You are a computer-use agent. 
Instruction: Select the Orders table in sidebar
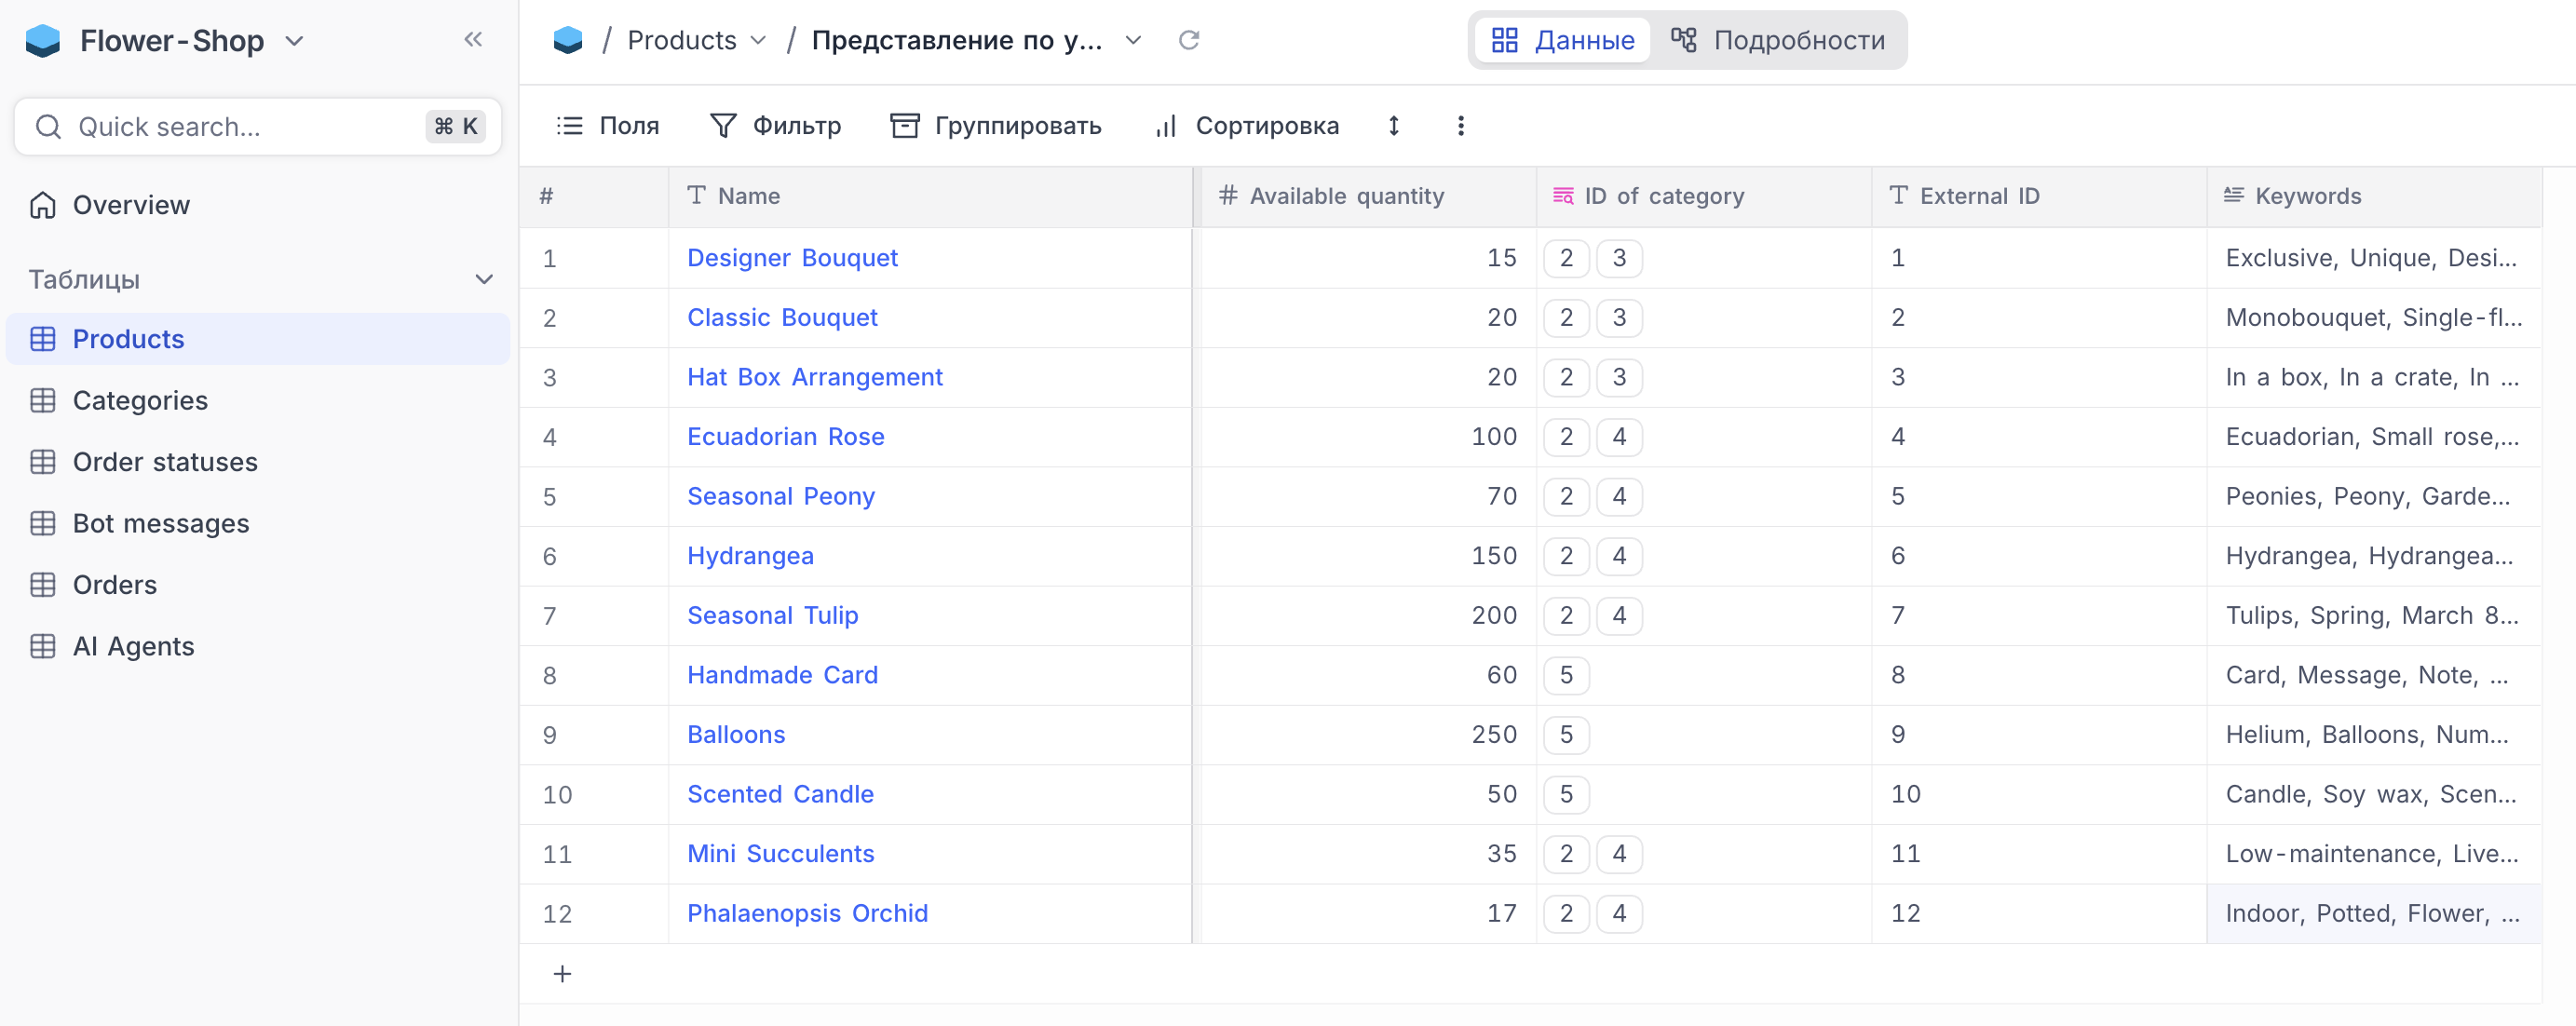[114, 584]
